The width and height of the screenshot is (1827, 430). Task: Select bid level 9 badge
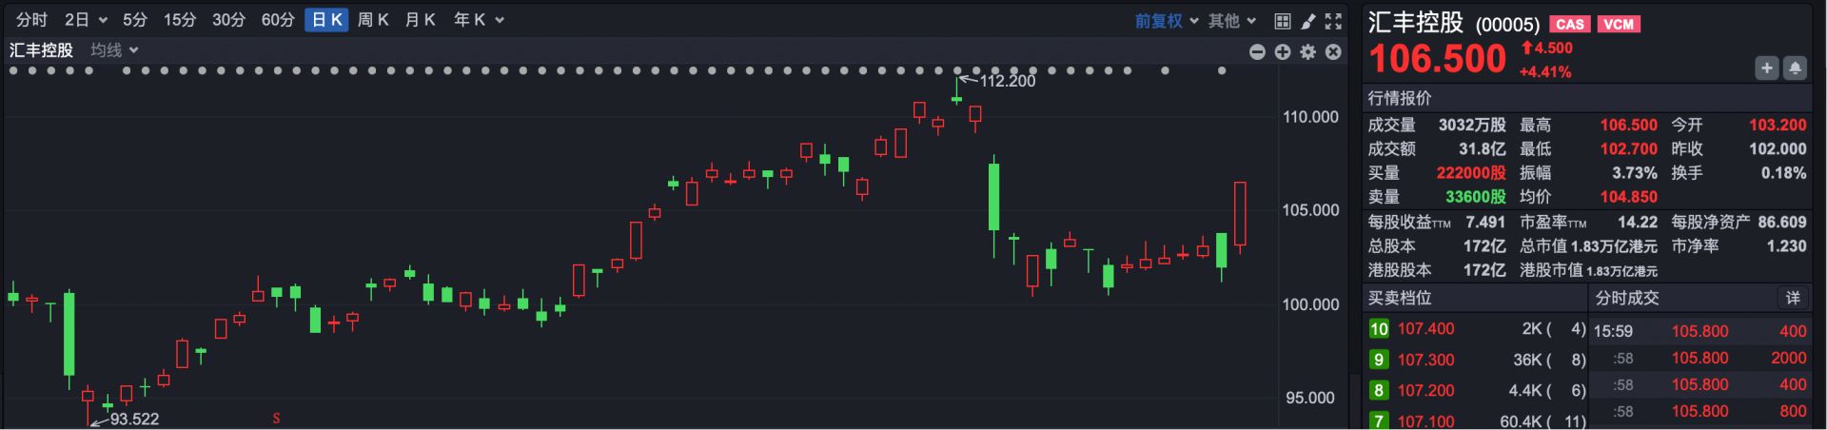(1379, 360)
